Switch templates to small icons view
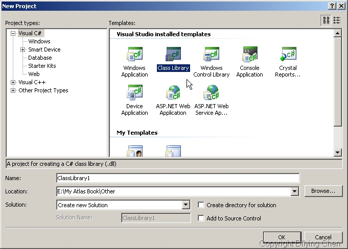 [337, 20]
